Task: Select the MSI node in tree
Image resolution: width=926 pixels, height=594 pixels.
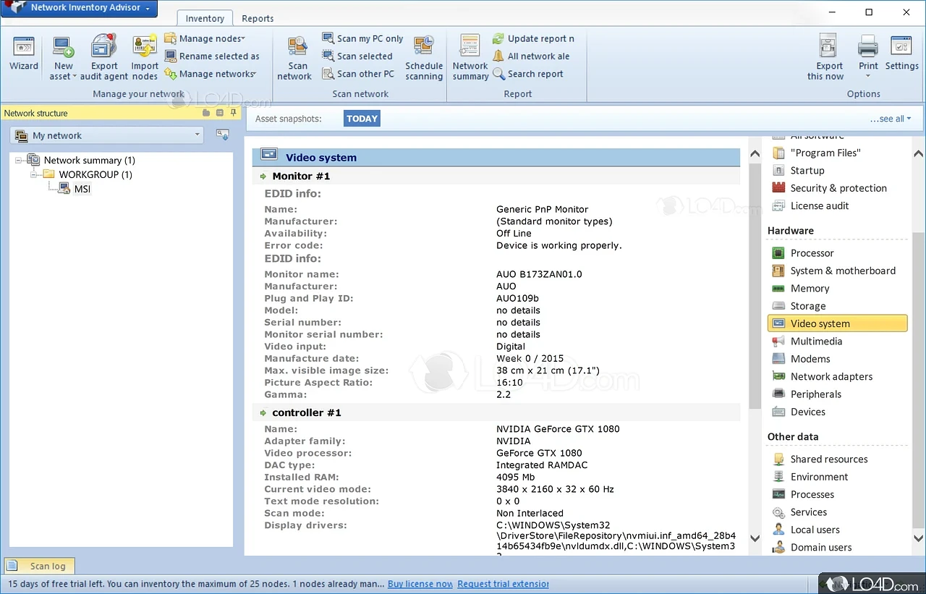Action: coord(82,189)
